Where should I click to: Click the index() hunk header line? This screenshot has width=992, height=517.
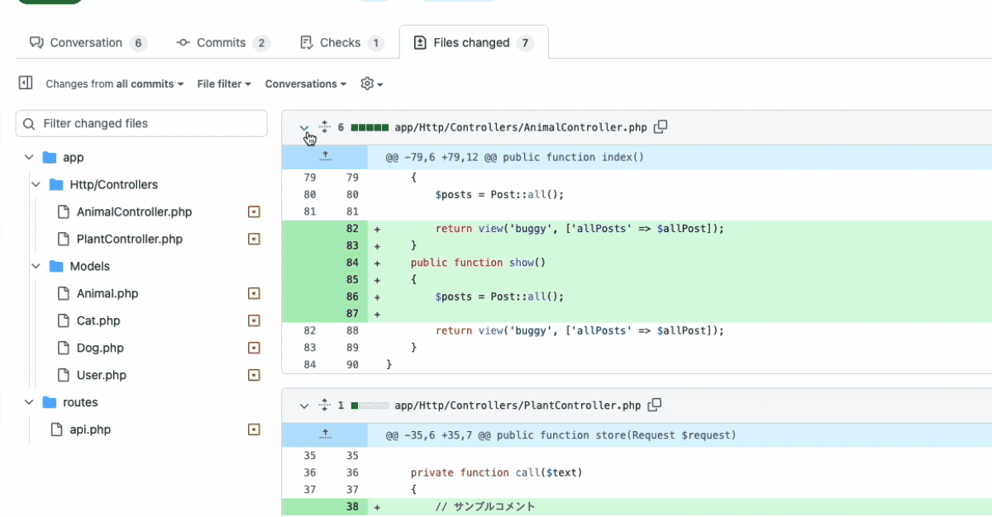pos(515,157)
